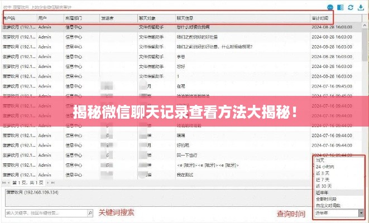Sort by 所属部门 column header

pos(82,18)
